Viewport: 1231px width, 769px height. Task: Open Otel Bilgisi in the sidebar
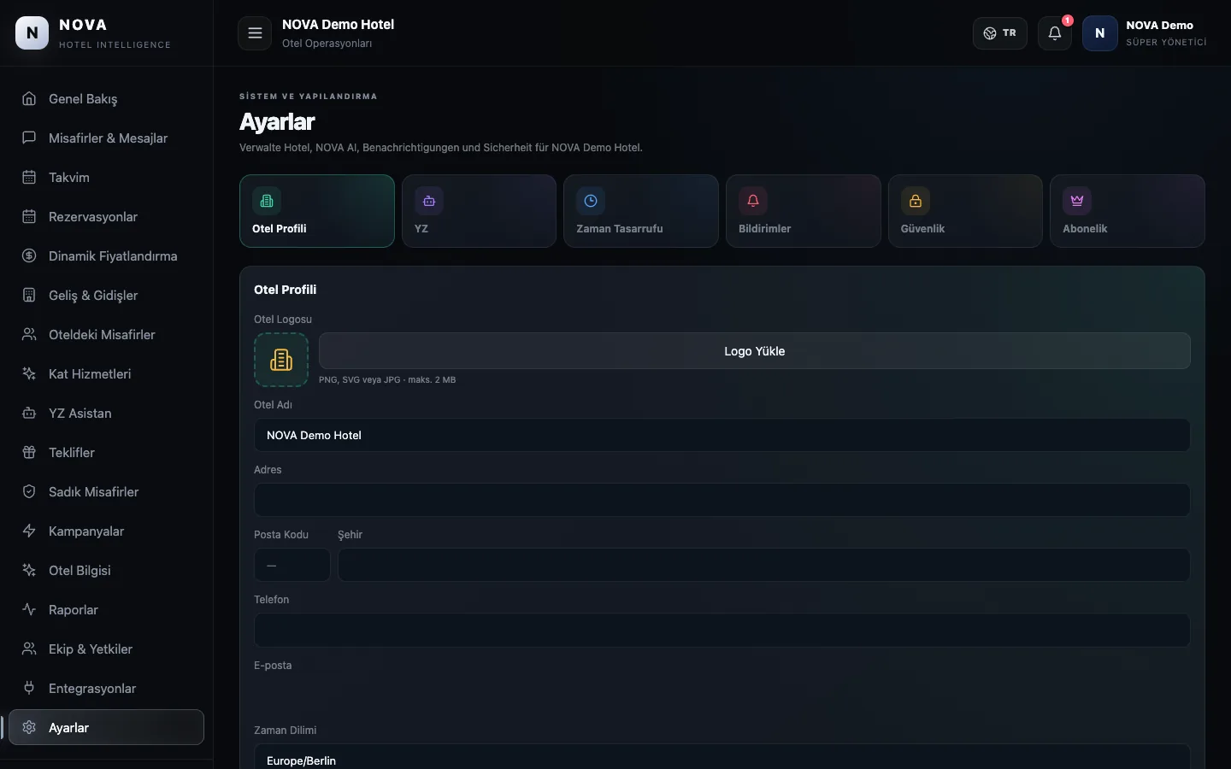point(106,570)
